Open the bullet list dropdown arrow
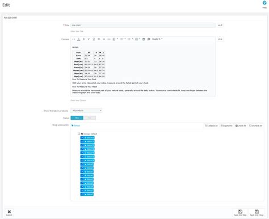This screenshot has width=269, height=219. 125,39
